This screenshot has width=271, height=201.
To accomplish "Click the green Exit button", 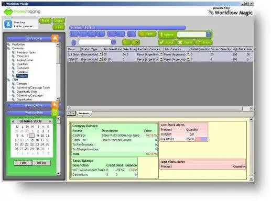I will pos(59,27).
